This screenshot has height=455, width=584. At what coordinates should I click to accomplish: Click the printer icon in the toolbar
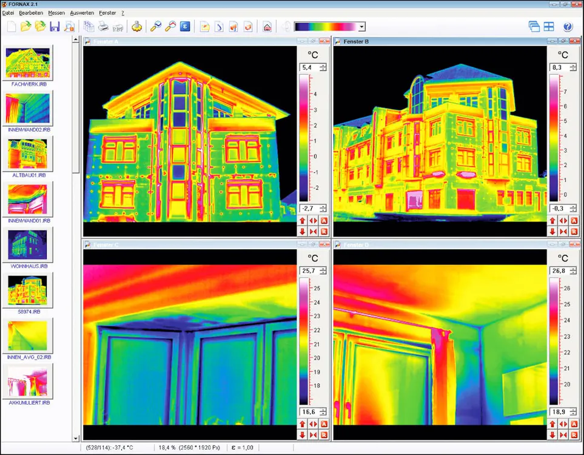(x=104, y=27)
